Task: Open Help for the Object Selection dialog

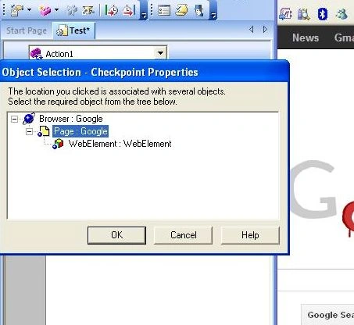Action: (x=250, y=235)
